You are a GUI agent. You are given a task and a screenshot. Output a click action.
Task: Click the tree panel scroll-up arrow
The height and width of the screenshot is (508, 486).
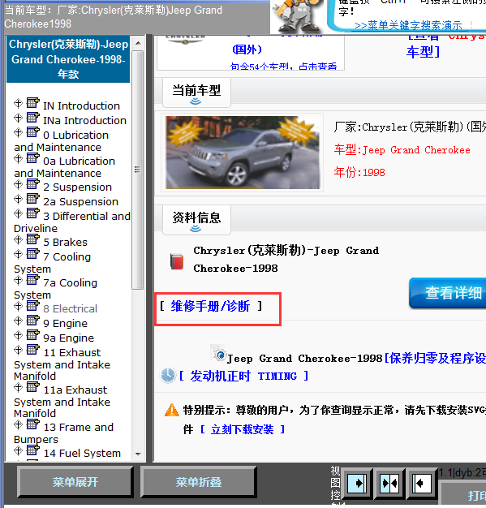[x=138, y=43]
